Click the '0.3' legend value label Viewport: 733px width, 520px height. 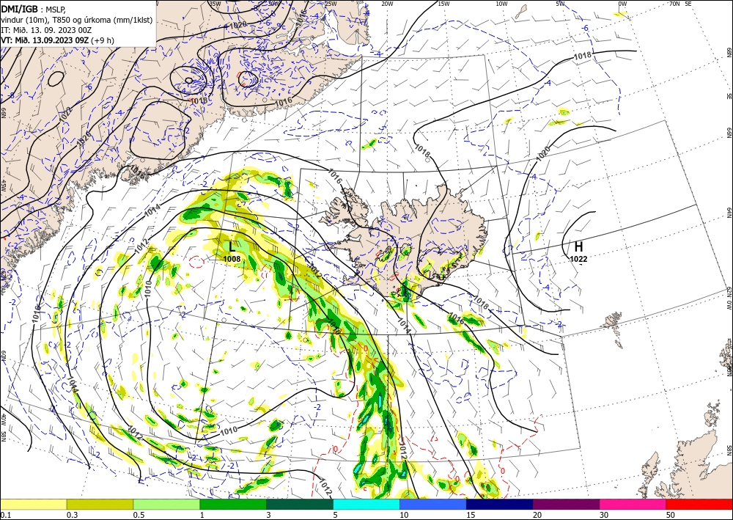click(72, 515)
